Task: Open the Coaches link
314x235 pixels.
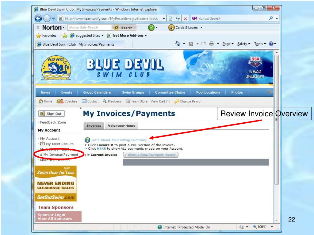Action: click(67, 101)
